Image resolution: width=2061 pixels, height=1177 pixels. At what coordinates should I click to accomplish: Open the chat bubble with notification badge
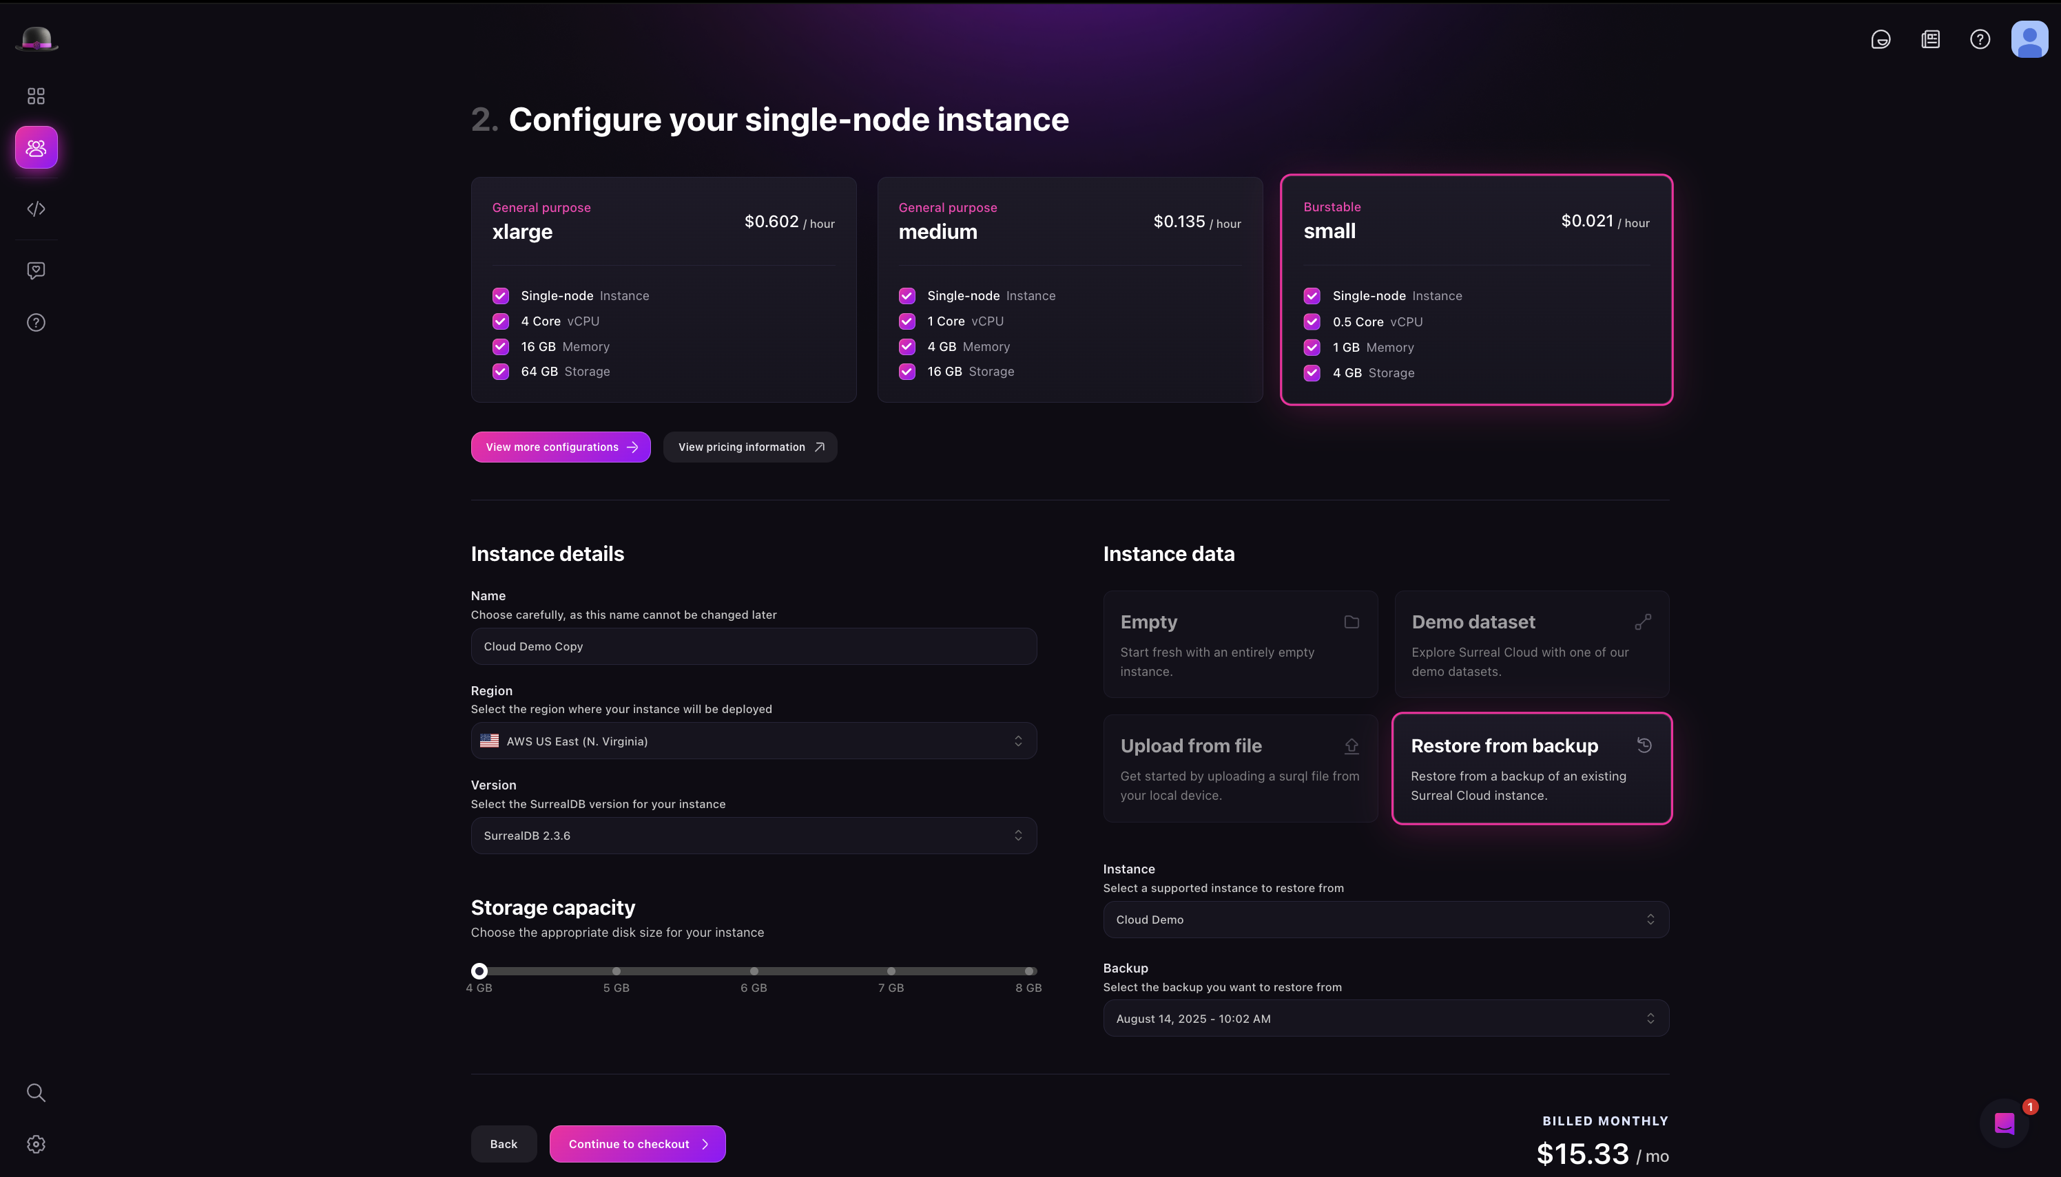[x=2004, y=1123]
